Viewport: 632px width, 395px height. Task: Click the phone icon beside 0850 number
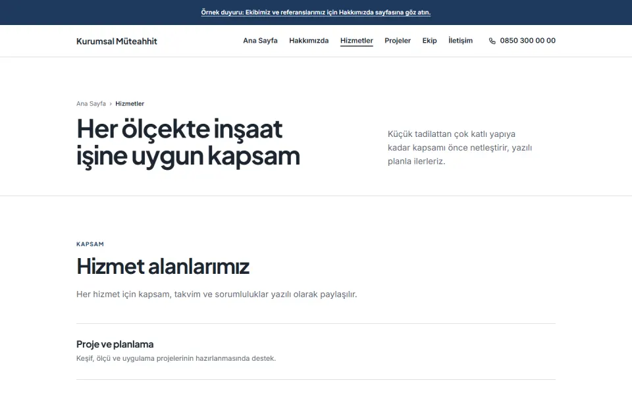tap(492, 41)
